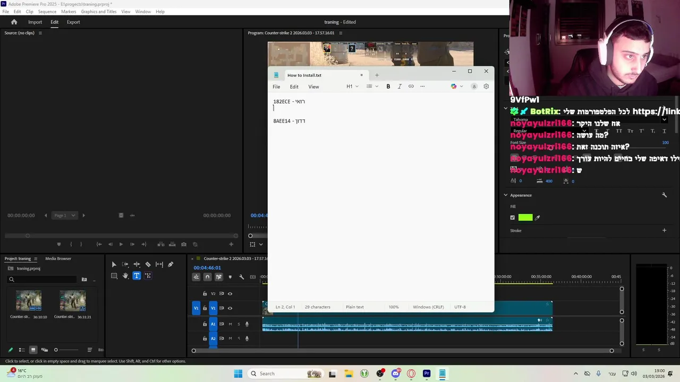The width and height of the screenshot is (680, 382).
Task: Open the Copilot dropdown arrow in Notepad
Action: 461,86
